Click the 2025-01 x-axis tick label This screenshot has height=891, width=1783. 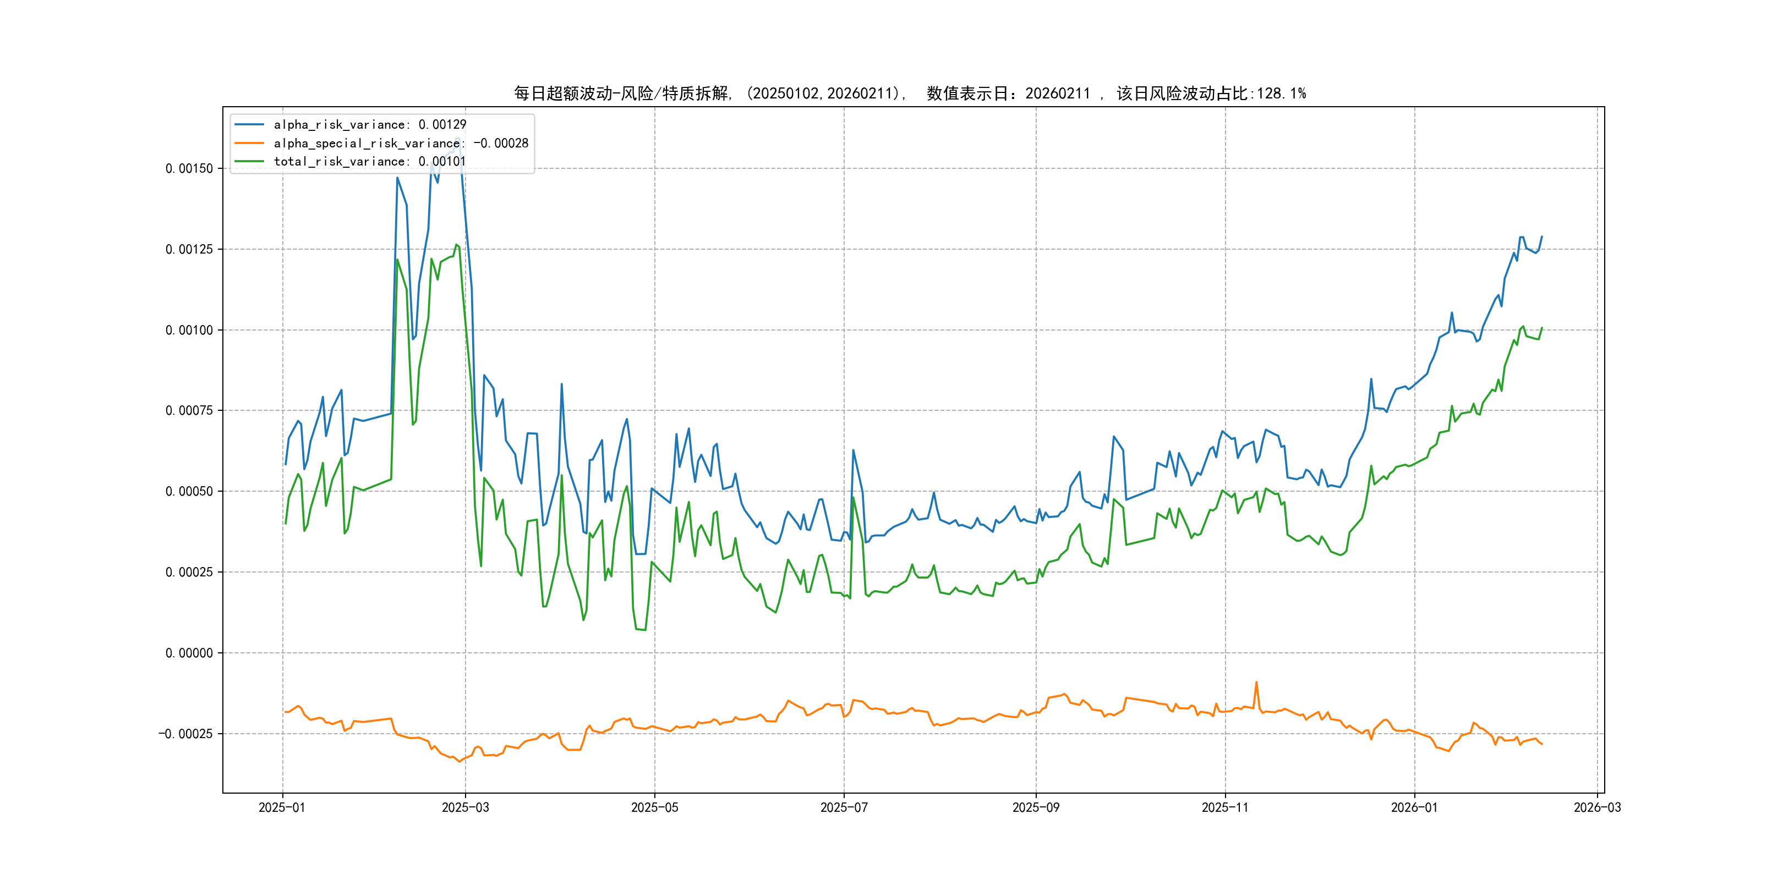pos(282,807)
